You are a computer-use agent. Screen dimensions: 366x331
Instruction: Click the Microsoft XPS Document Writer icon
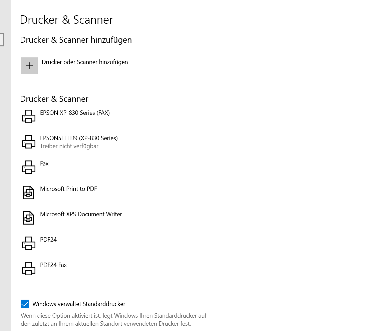tap(28, 218)
